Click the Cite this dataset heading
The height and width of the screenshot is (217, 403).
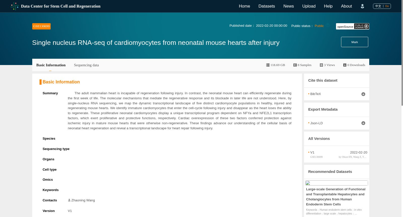tap(323, 80)
